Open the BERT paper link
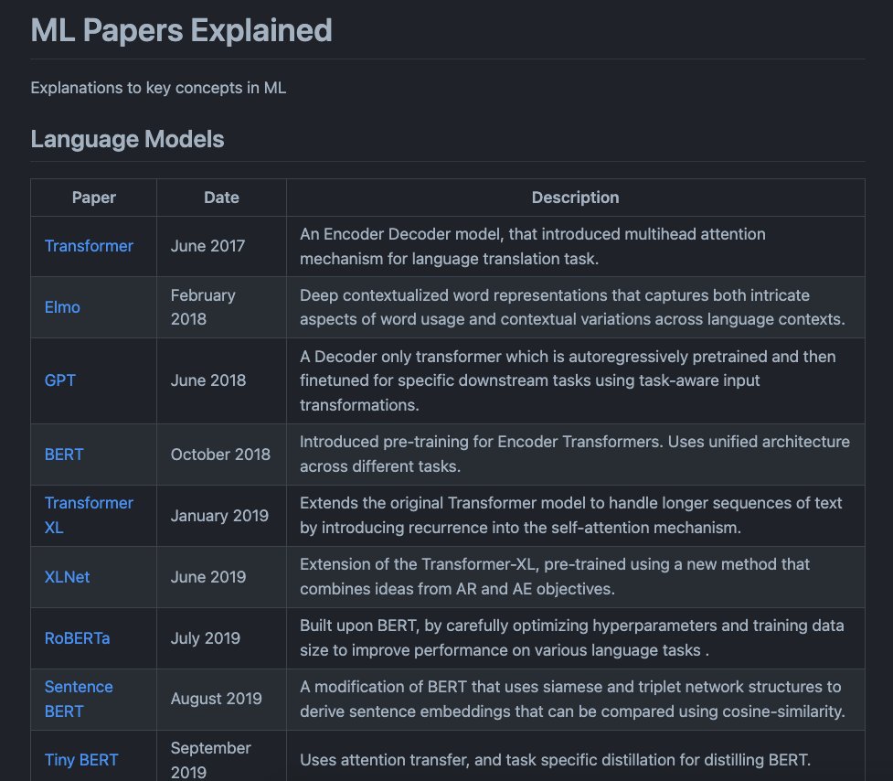Image resolution: width=893 pixels, height=781 pixels. 64,454
